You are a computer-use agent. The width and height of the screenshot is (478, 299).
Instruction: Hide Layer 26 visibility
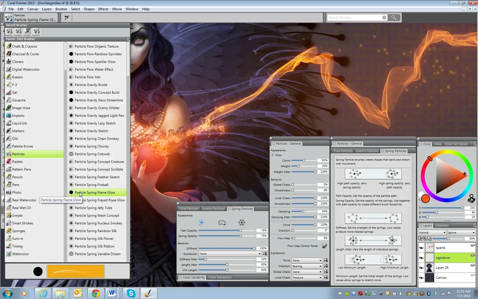click(x=421, y=268)
